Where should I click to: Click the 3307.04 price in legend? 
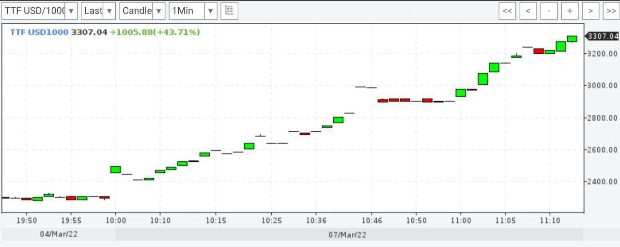89,32
